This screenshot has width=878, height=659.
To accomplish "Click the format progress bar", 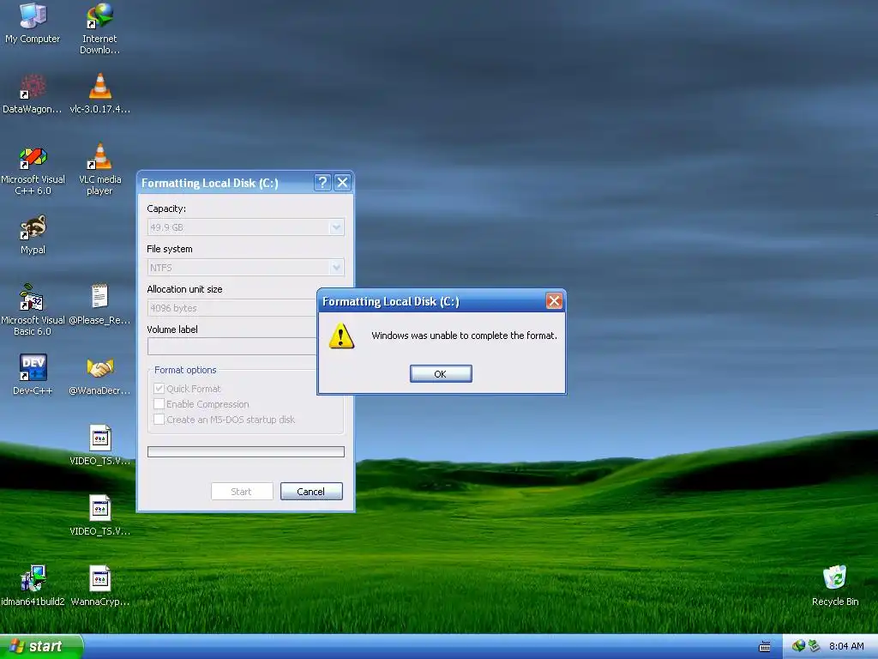I will pyautogui.click(x=246, y=451).
